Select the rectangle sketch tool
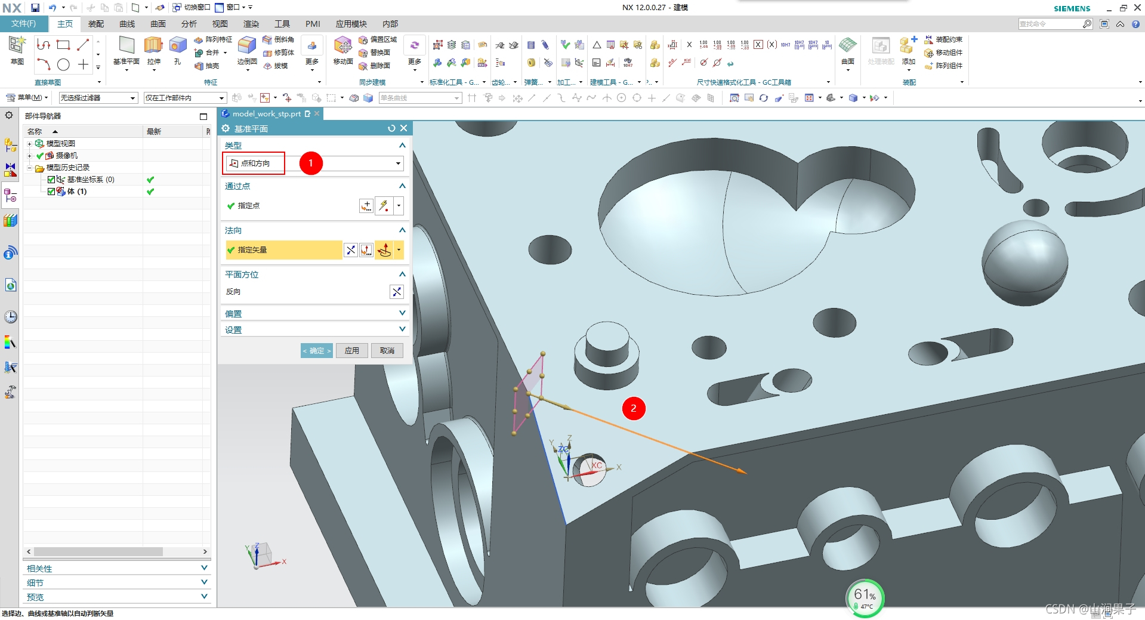Image resolution: width=1145 pixels, height=620 pixels. [63, 45]
